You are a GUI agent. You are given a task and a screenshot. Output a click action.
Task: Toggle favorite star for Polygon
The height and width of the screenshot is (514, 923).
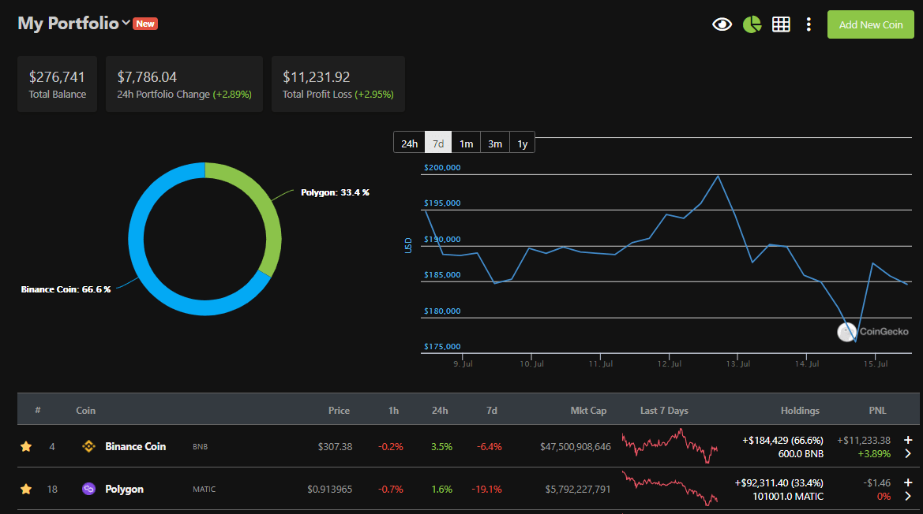(26, 489)
